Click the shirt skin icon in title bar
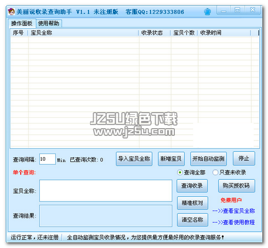This screenshot has width=268, height=248. tap(207, 12)
